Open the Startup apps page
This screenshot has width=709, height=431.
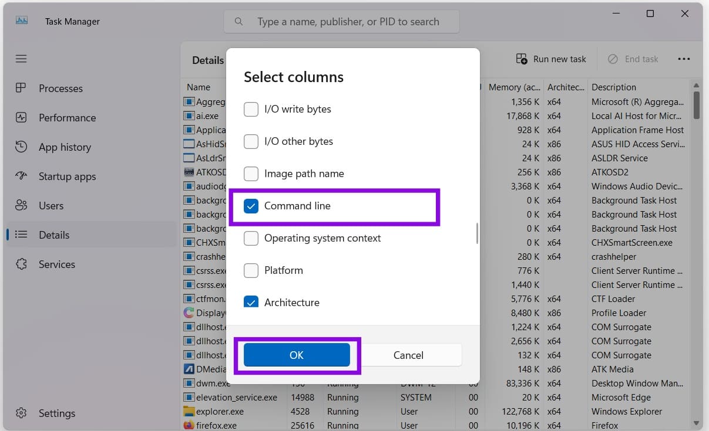click(91, 176)
